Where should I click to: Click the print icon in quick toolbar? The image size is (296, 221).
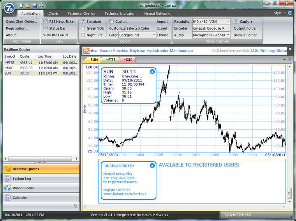(x=42, y=5)
